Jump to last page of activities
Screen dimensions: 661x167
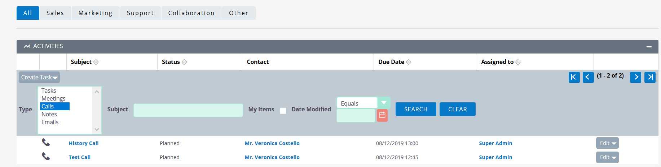coord(650,77)
